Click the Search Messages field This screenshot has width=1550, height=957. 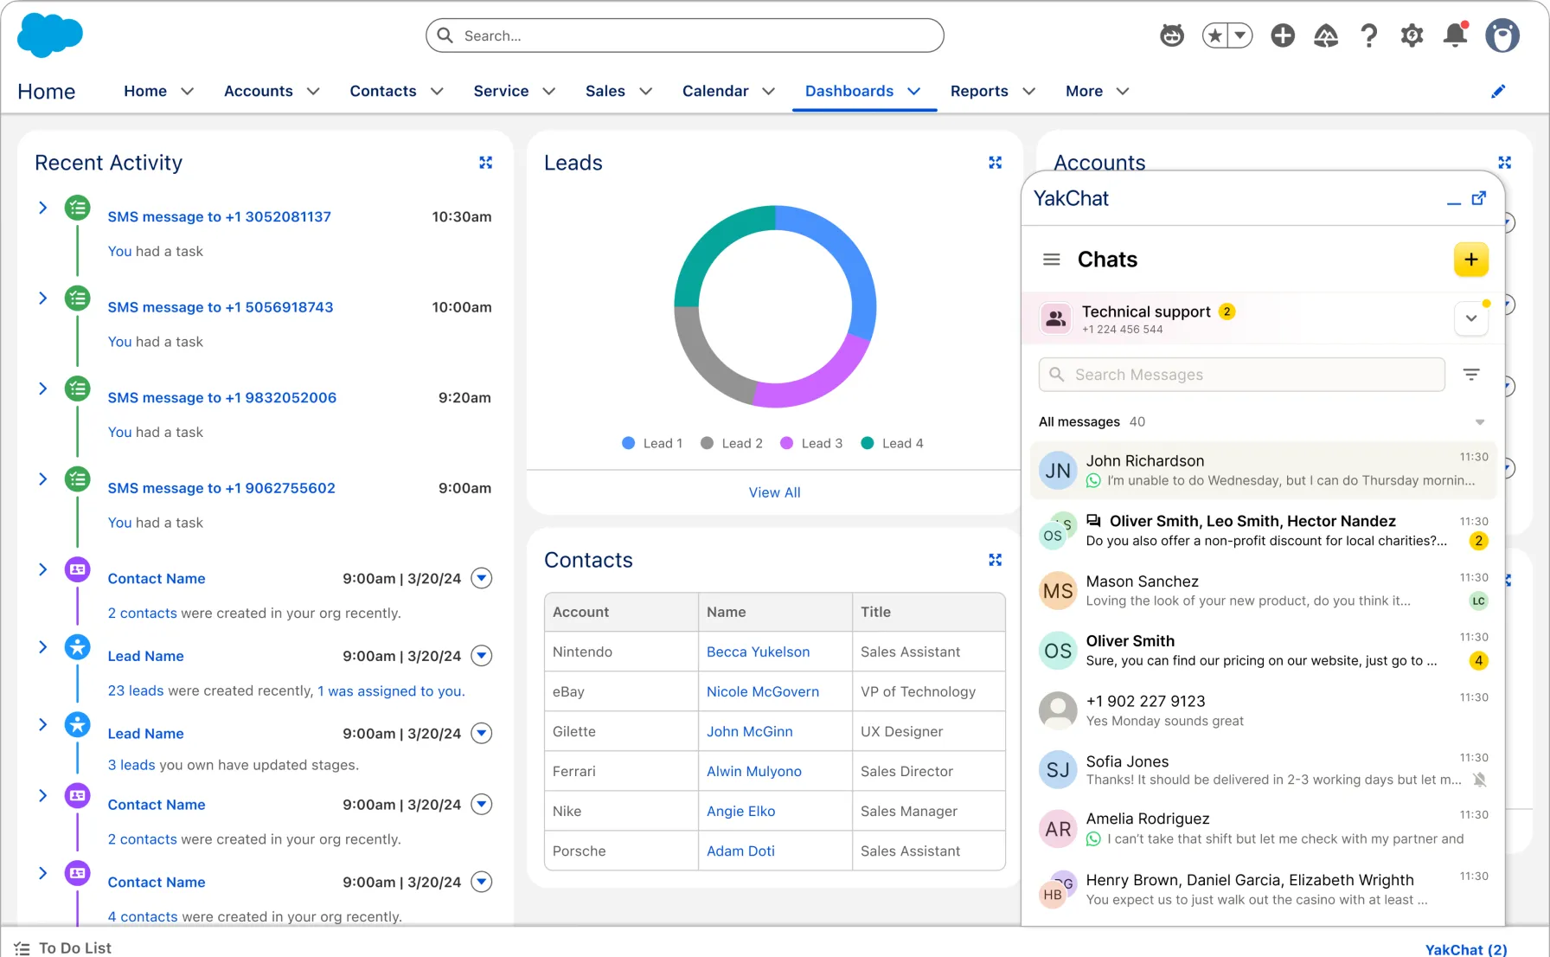tap(1242, 375)
